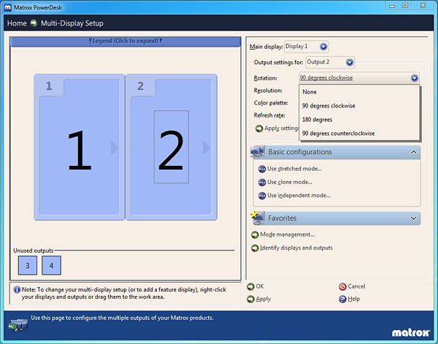Click the Help text
Viewport: 438px width, 344px height.
[353, 299]
